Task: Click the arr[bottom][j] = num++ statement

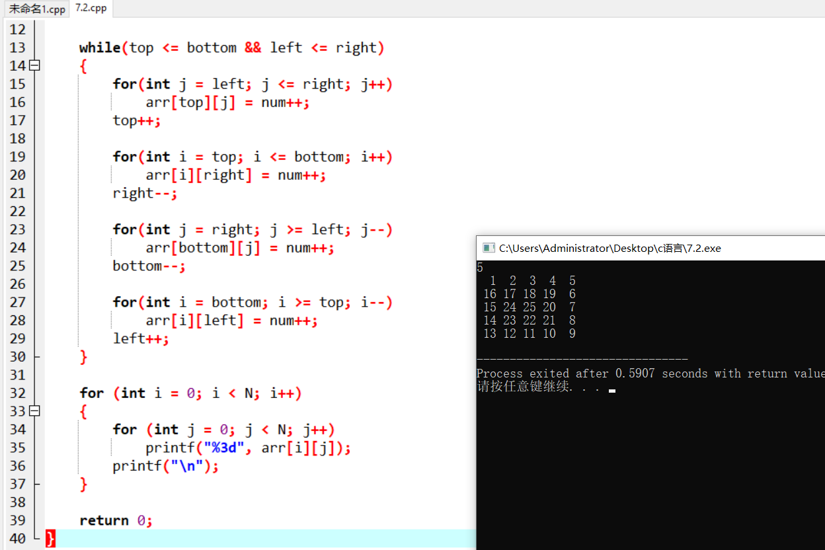Action: (240, 248)
